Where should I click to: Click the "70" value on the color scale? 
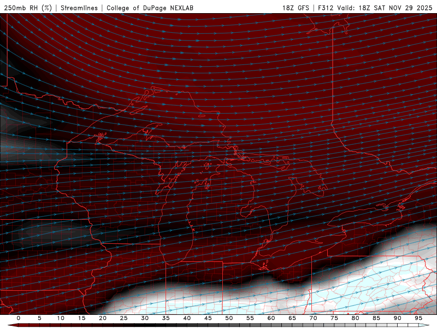pos(313,318)
